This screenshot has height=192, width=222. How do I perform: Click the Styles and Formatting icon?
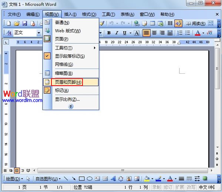pyautogui.click(x=9, y=33)
